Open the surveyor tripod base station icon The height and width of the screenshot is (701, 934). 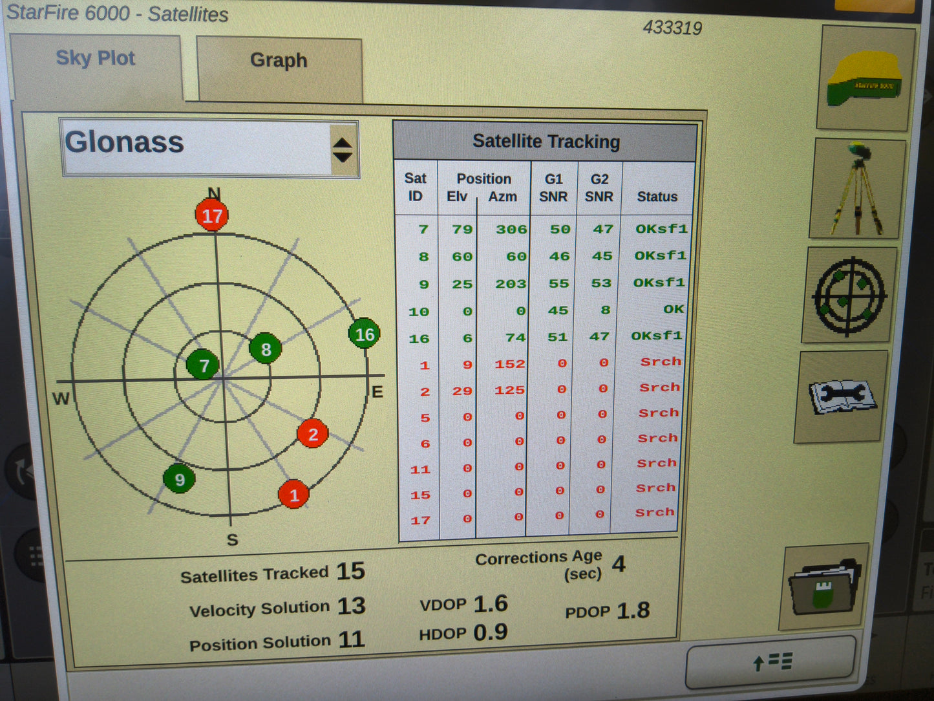point(857,189)
